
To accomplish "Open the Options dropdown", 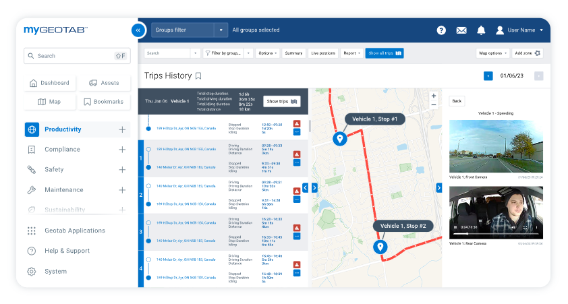I will (x=267, y=53).
